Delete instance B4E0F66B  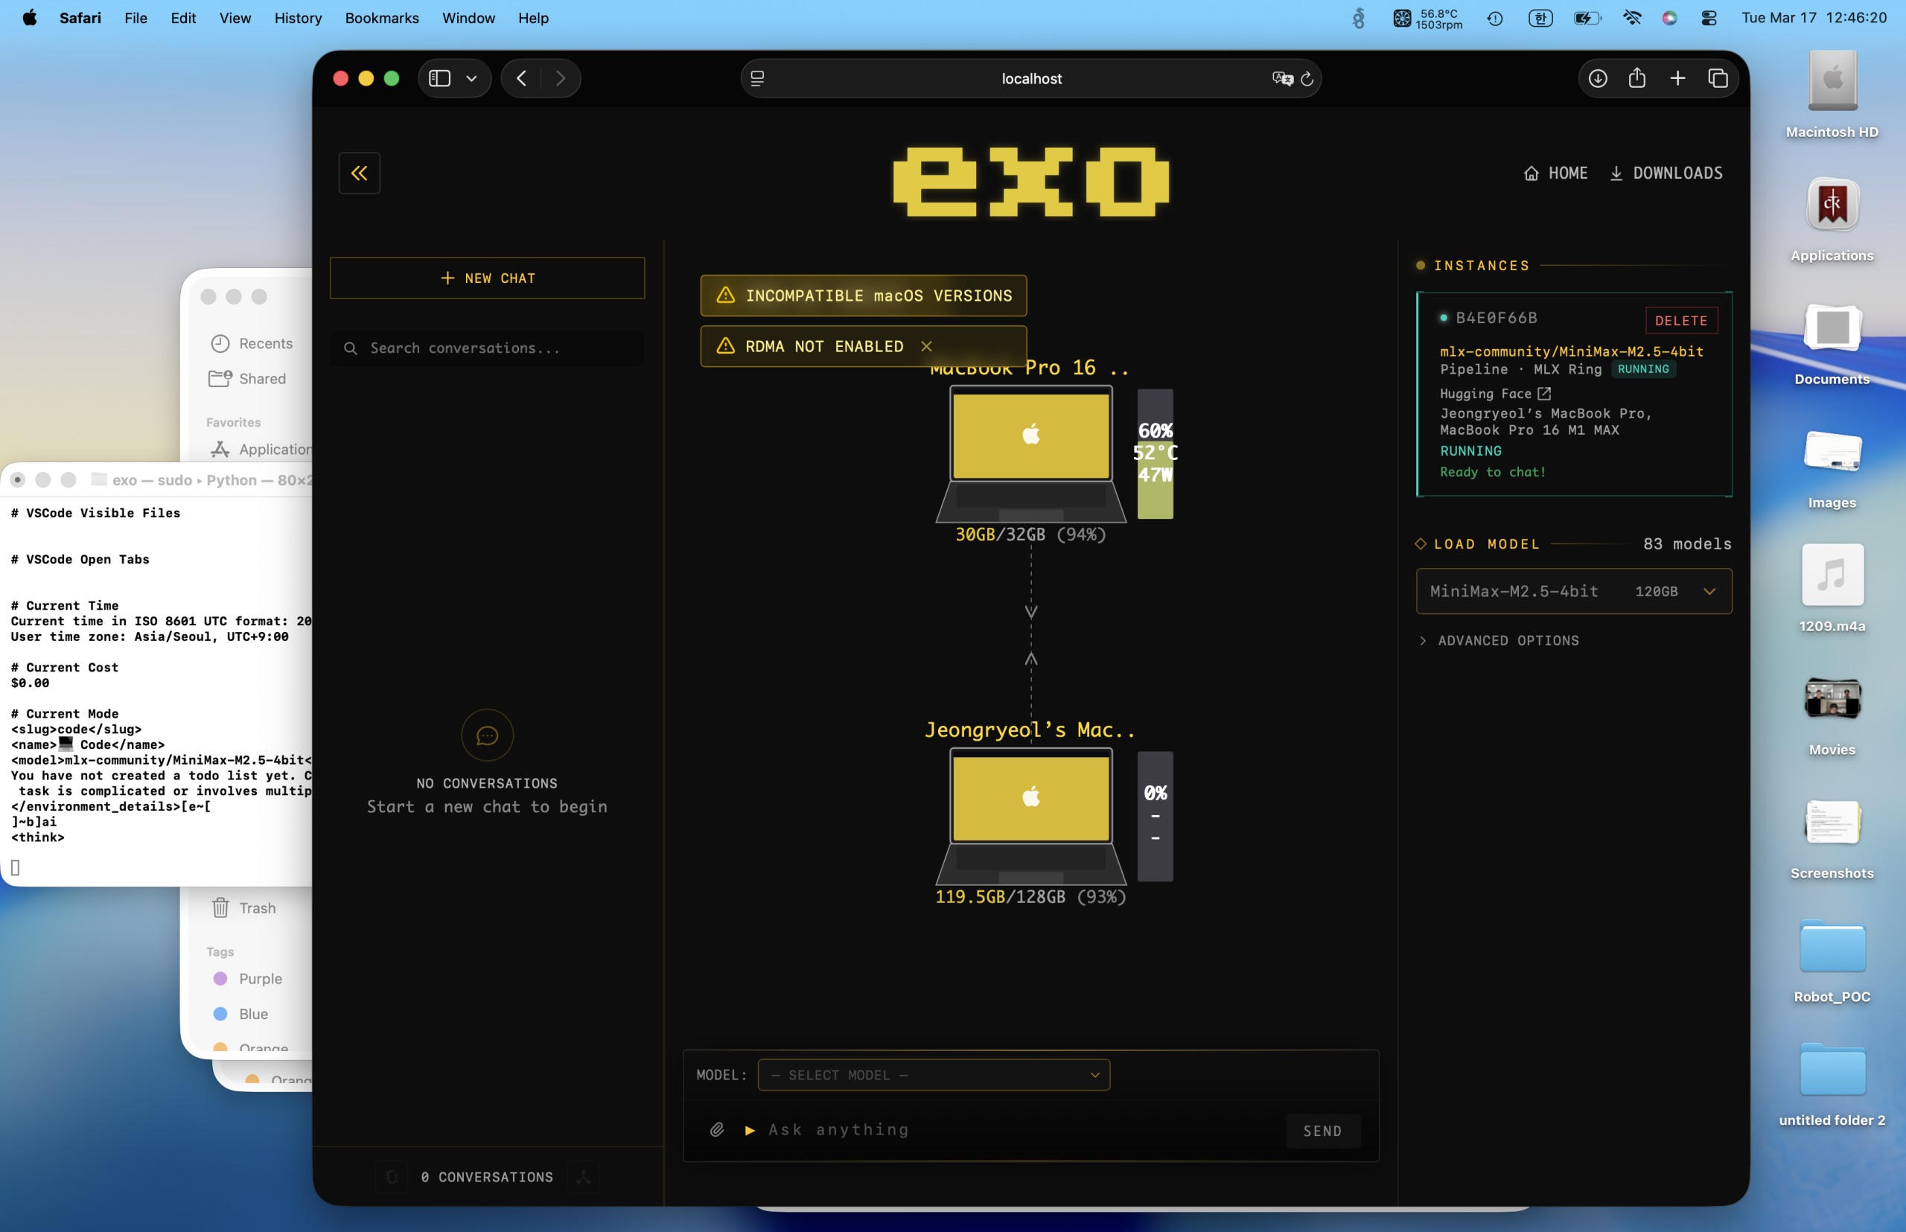point(1681,321)
